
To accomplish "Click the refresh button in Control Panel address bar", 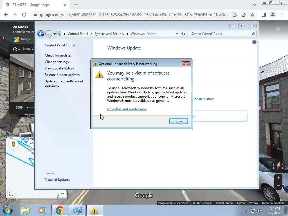I will (x=183, y=34).
